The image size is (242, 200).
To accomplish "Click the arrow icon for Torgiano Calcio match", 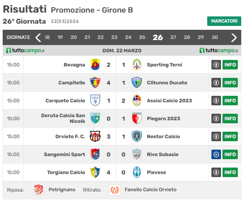I will pyautogui.click(x=216, y=173).
